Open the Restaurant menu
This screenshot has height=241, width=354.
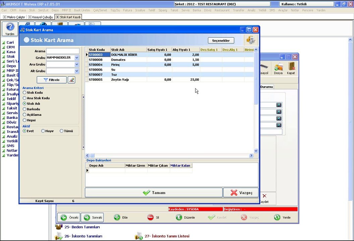(222, 10)
